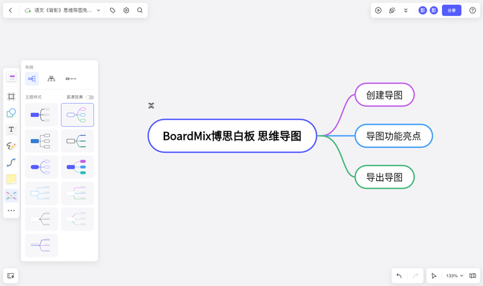Screen dimensions: 483x286
Task: Select purple root with colored filled children theme
Action: (77, 167)
